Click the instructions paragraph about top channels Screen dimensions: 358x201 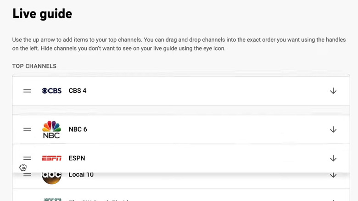pyautogui.click(x=174, y=44)
